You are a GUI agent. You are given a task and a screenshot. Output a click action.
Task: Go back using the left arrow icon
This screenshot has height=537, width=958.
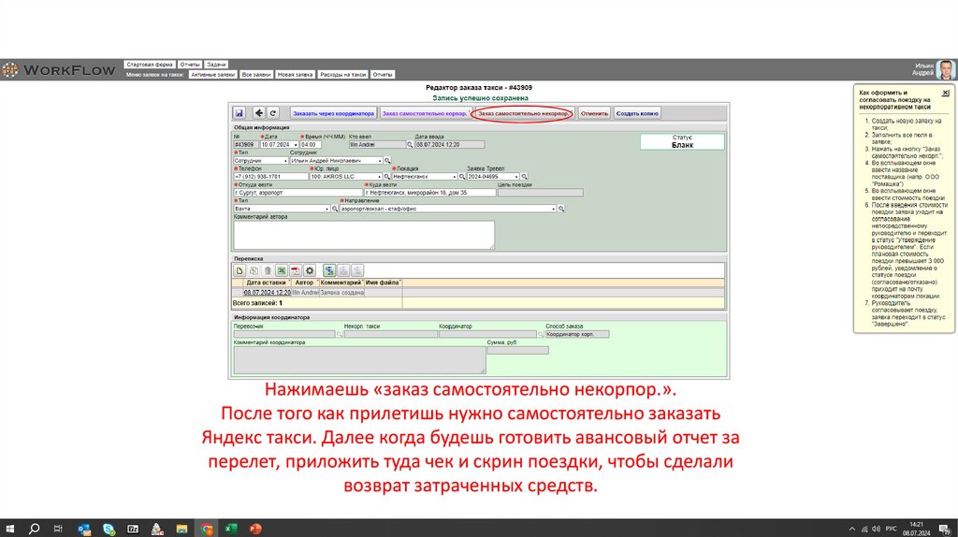coord(258,113)
